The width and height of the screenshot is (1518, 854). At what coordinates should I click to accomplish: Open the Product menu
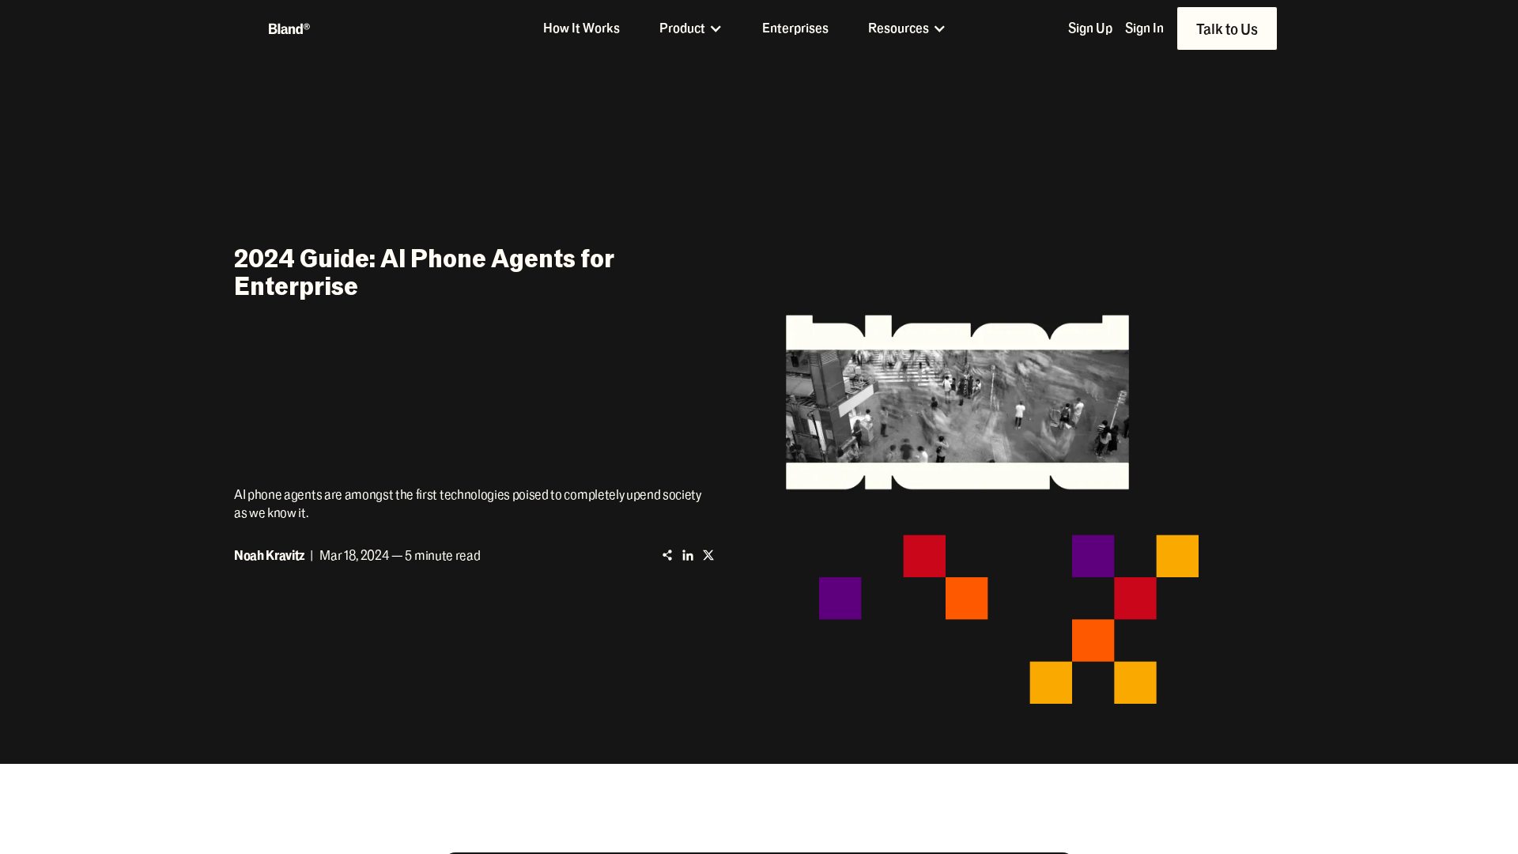(x=682, y=28)
